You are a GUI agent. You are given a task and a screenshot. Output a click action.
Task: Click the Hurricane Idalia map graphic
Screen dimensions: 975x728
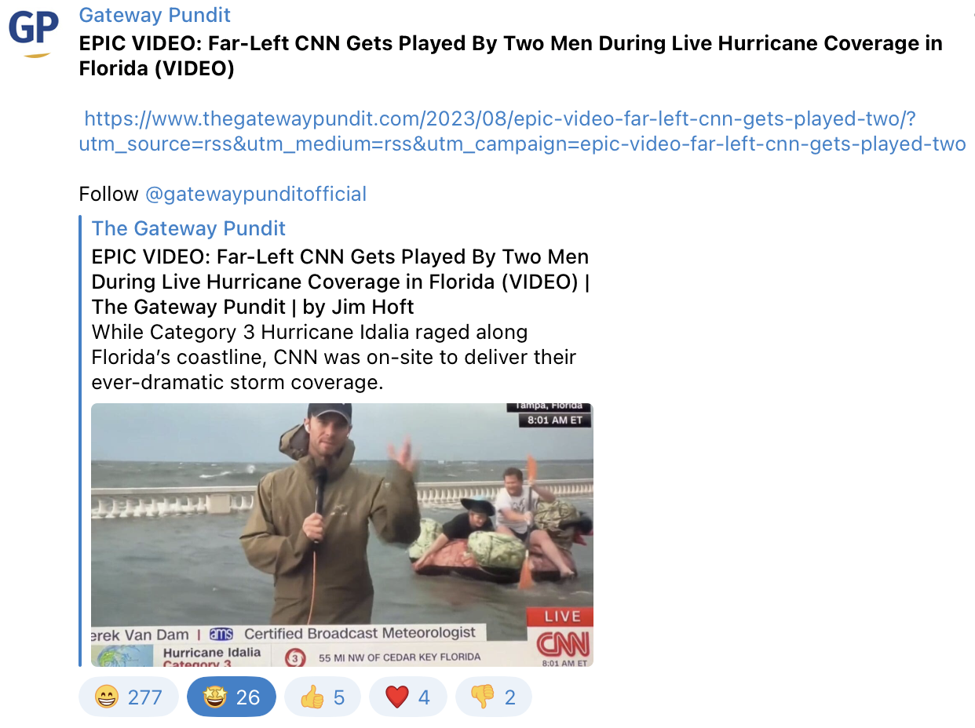[x=122, y=656]
